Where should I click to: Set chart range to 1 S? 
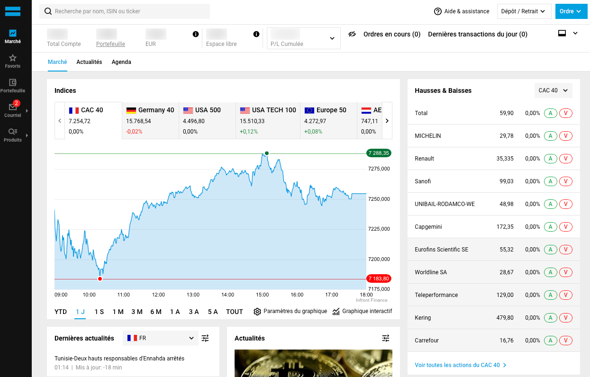pyautogui.click(x=99, y=312)
